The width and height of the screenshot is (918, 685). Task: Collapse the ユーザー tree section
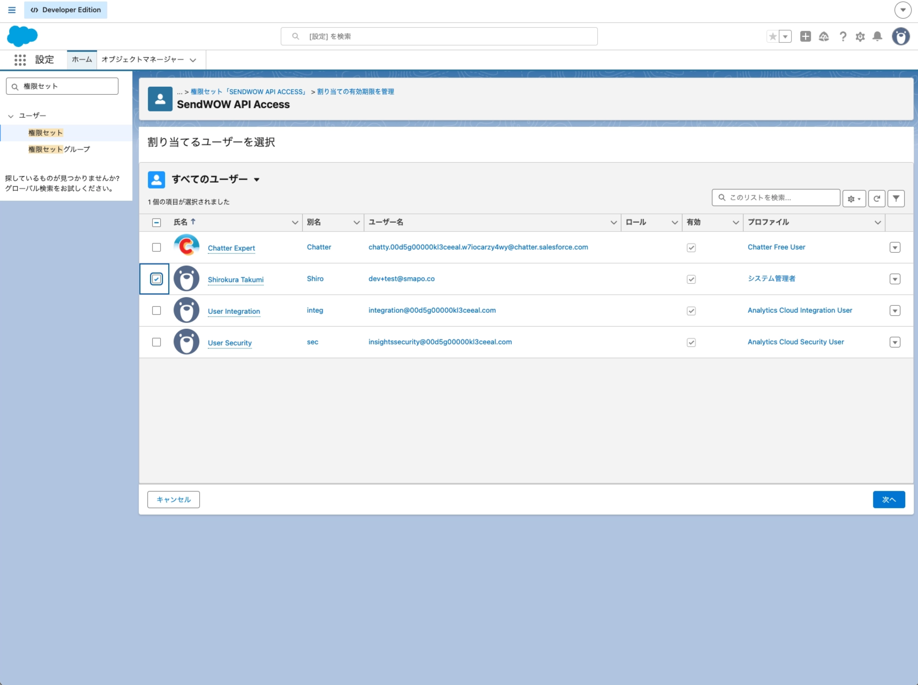11,116
